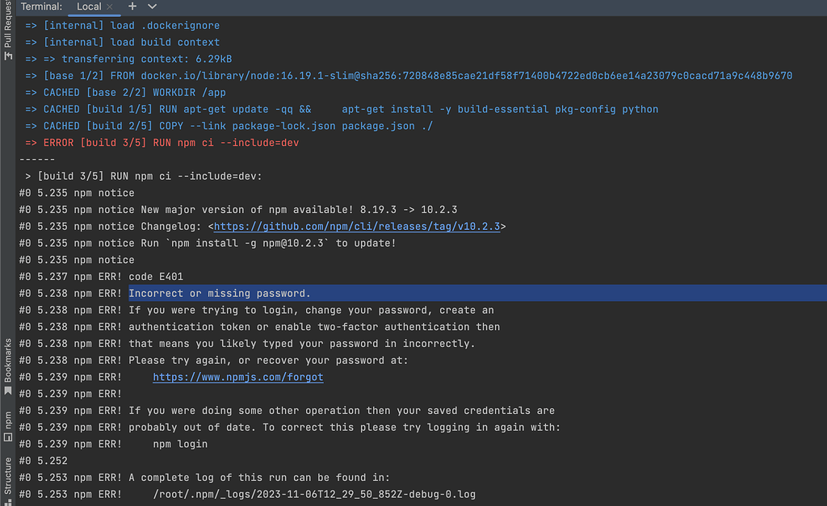The height and width of the screenshot is (506, 827).
Task: Follow the npmjs.com/forgot link
Action: (237, 378)
